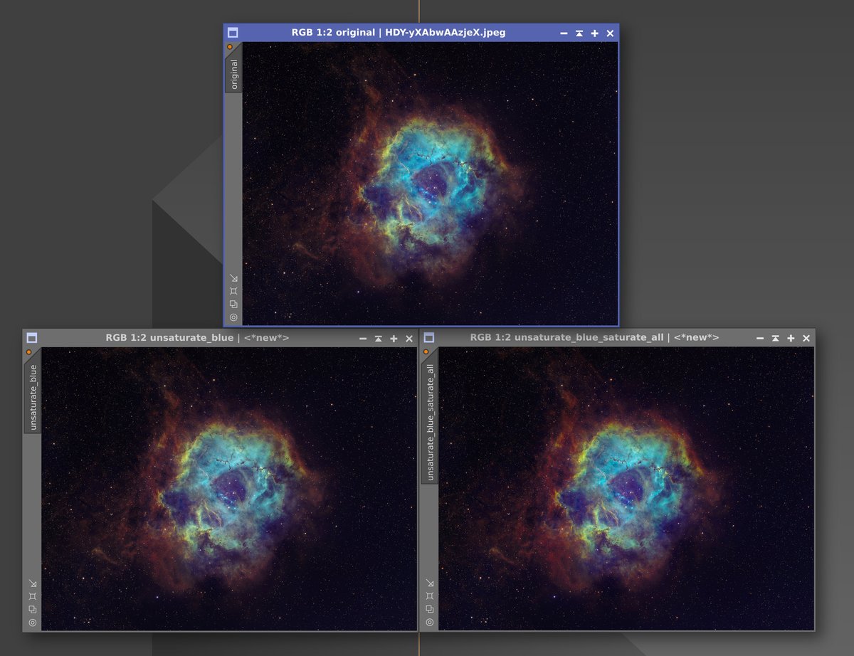This screenshot has width=854, height=656.
Task: Click the overlapping squares icon in the unsaturate_blue_saturate_all window sidebar
Action: click(430, 609)
